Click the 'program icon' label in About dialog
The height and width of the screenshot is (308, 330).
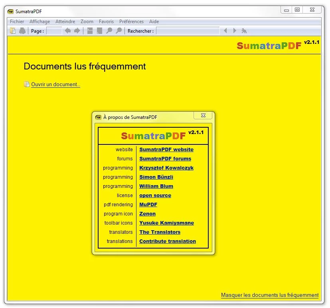tap(118, 214)
